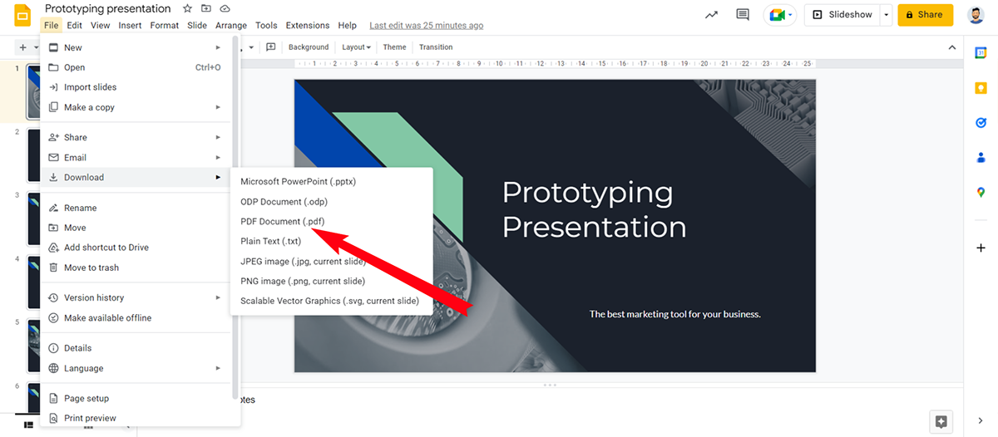The width and height of the screenshot is (998, 437).
Task: Select Import slides in the File menu
Action: [137, 87]
